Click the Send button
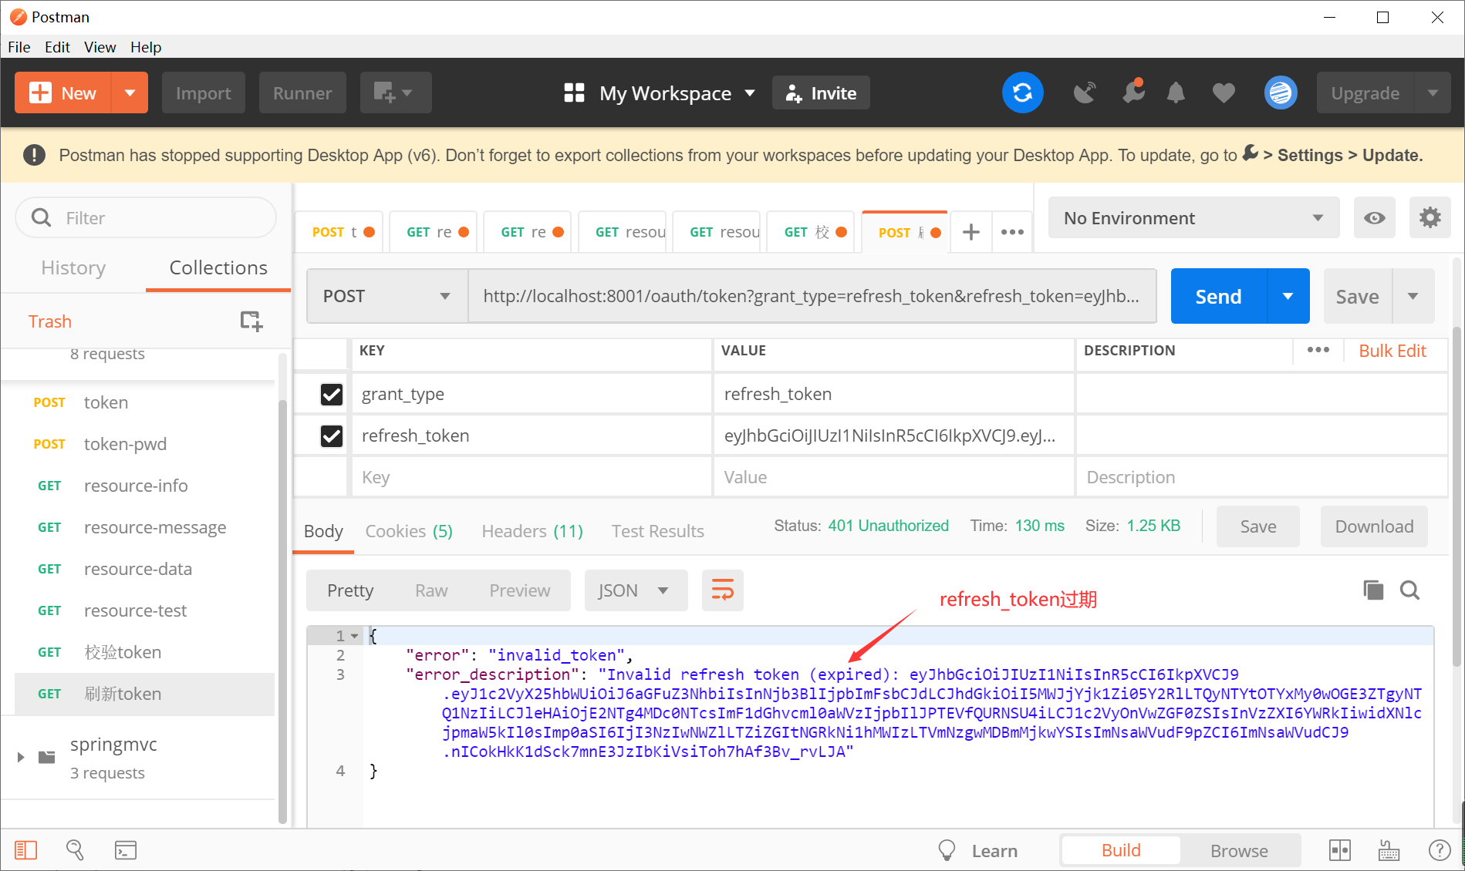1465x871 pixels. coord(1219,296)
